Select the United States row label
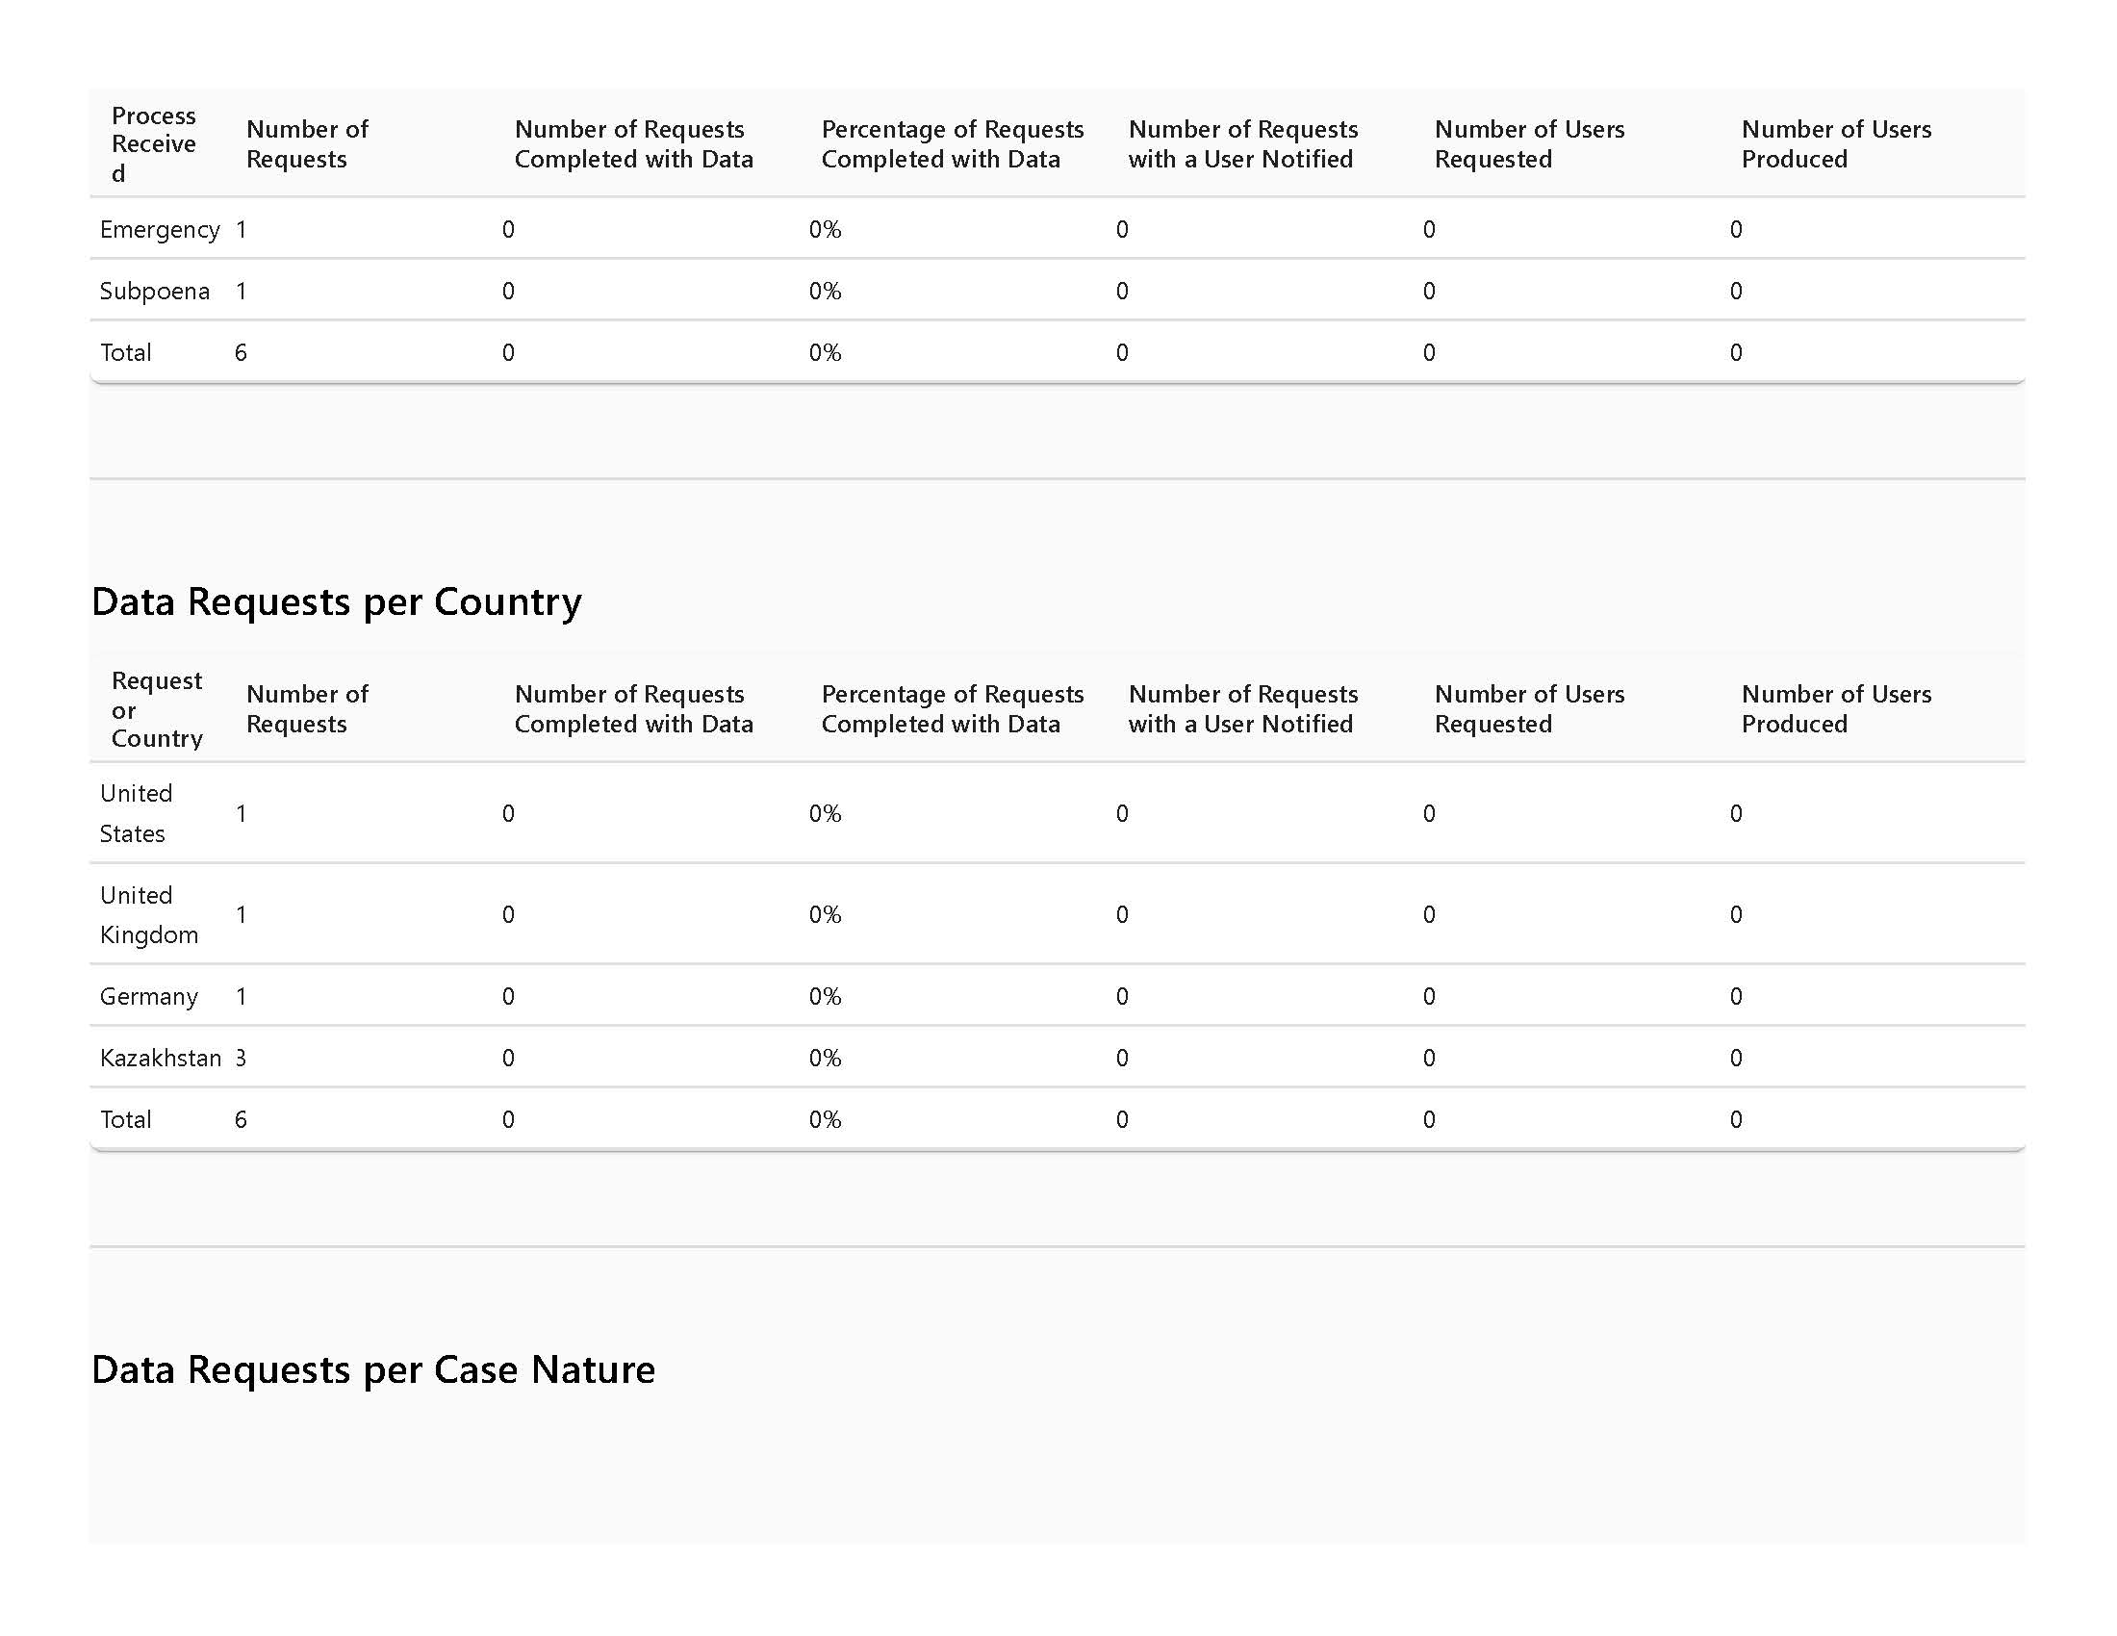2117x1636 pixels. (137, 813)
